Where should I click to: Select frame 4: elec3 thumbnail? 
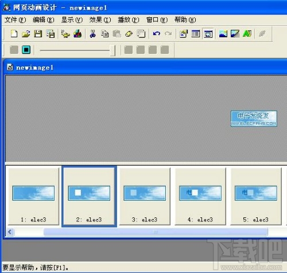click(x=200, y=196)
